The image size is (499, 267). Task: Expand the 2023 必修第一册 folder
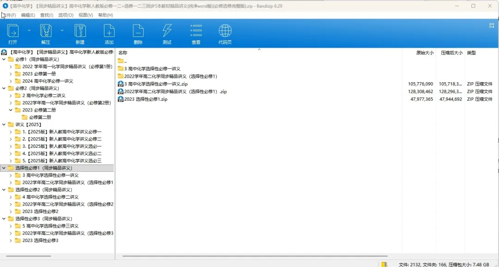(11, 74)
